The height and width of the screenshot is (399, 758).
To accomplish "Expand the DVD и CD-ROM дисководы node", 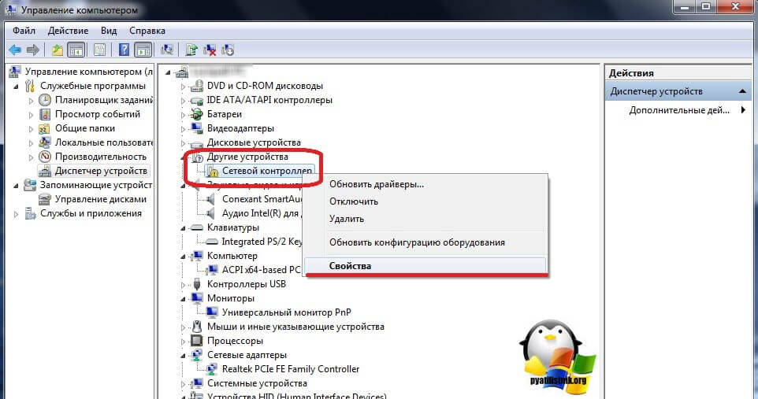I will (184, 86).
